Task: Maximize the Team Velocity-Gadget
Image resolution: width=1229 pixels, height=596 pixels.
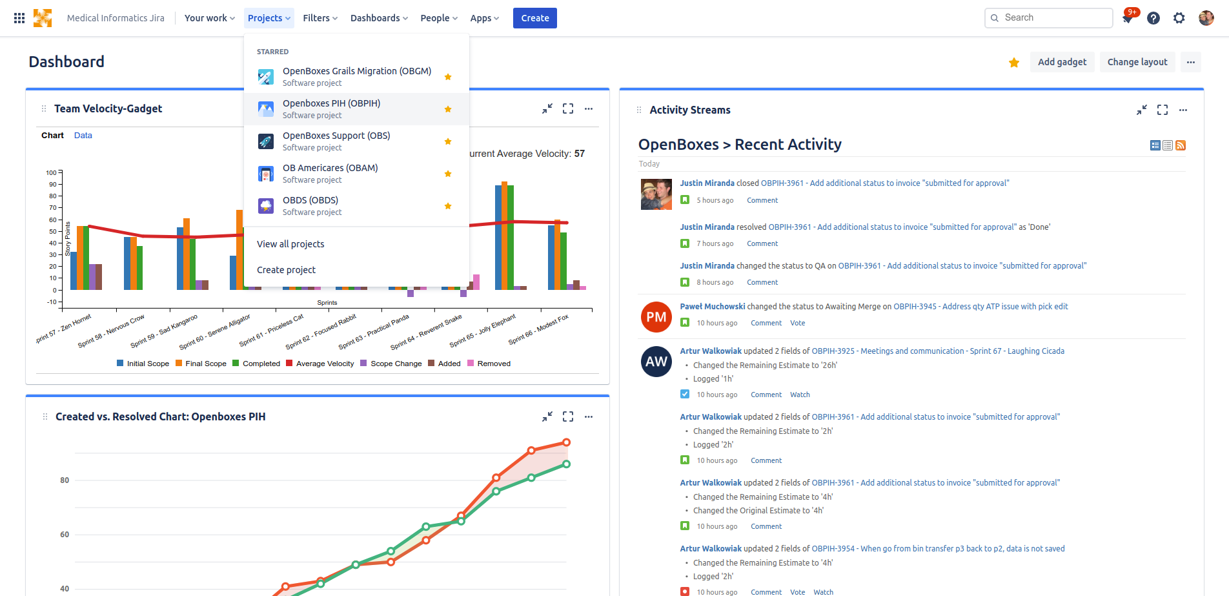Action: tap(568, 108)
